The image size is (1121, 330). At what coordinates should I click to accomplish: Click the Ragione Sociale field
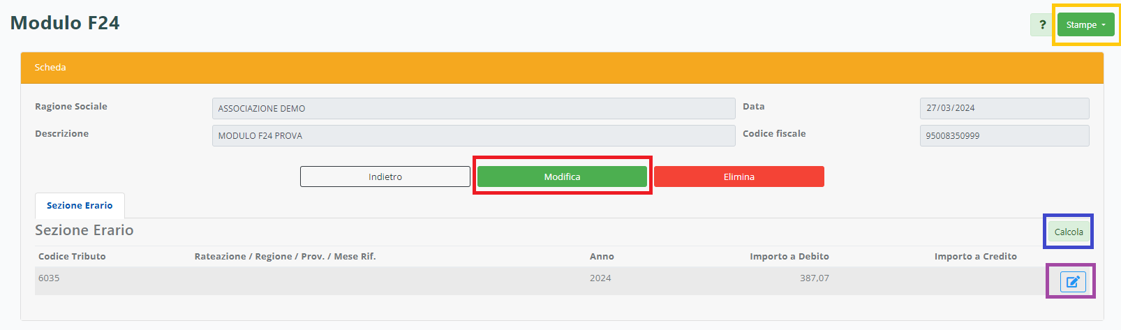click(x=473, y=108)
